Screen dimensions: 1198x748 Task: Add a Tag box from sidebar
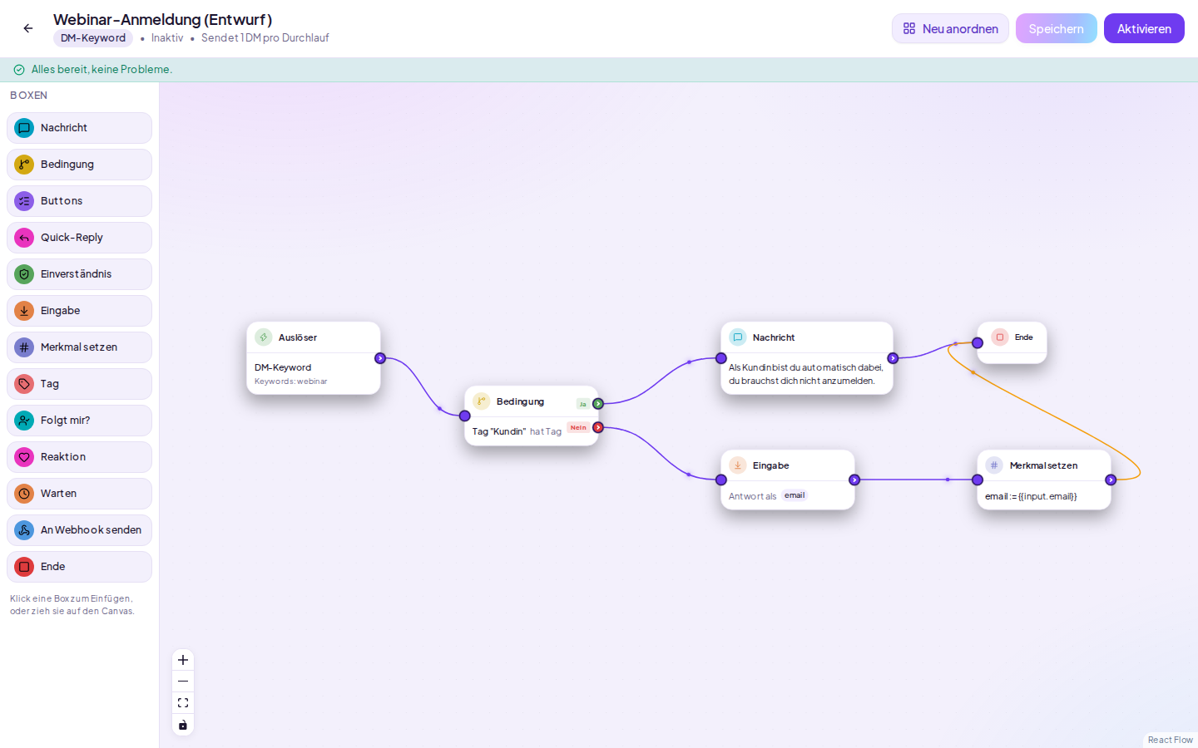click(79, 384)
